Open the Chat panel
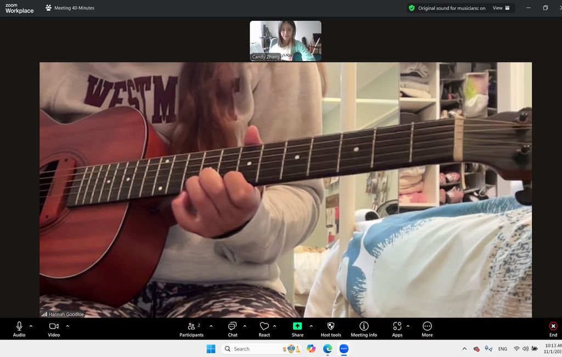This screenshot has height=357, width=562. point(233,328)
